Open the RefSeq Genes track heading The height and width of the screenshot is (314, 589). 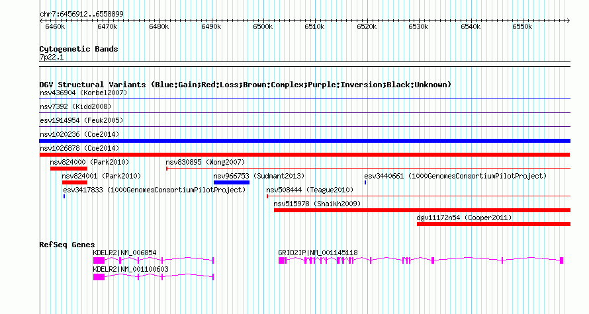point(67,245)
